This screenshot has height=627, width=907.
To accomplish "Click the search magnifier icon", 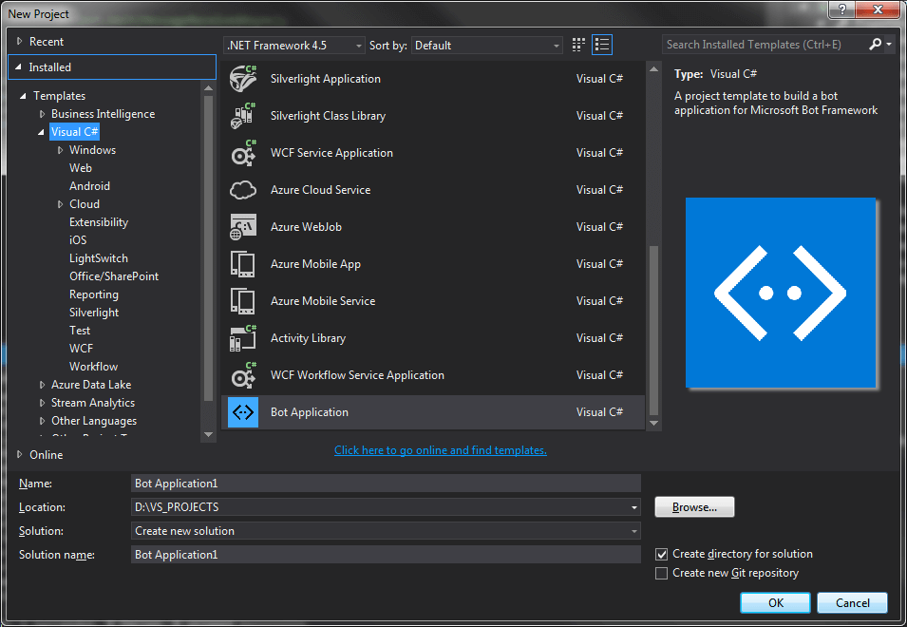I will [x=876, y=44].
